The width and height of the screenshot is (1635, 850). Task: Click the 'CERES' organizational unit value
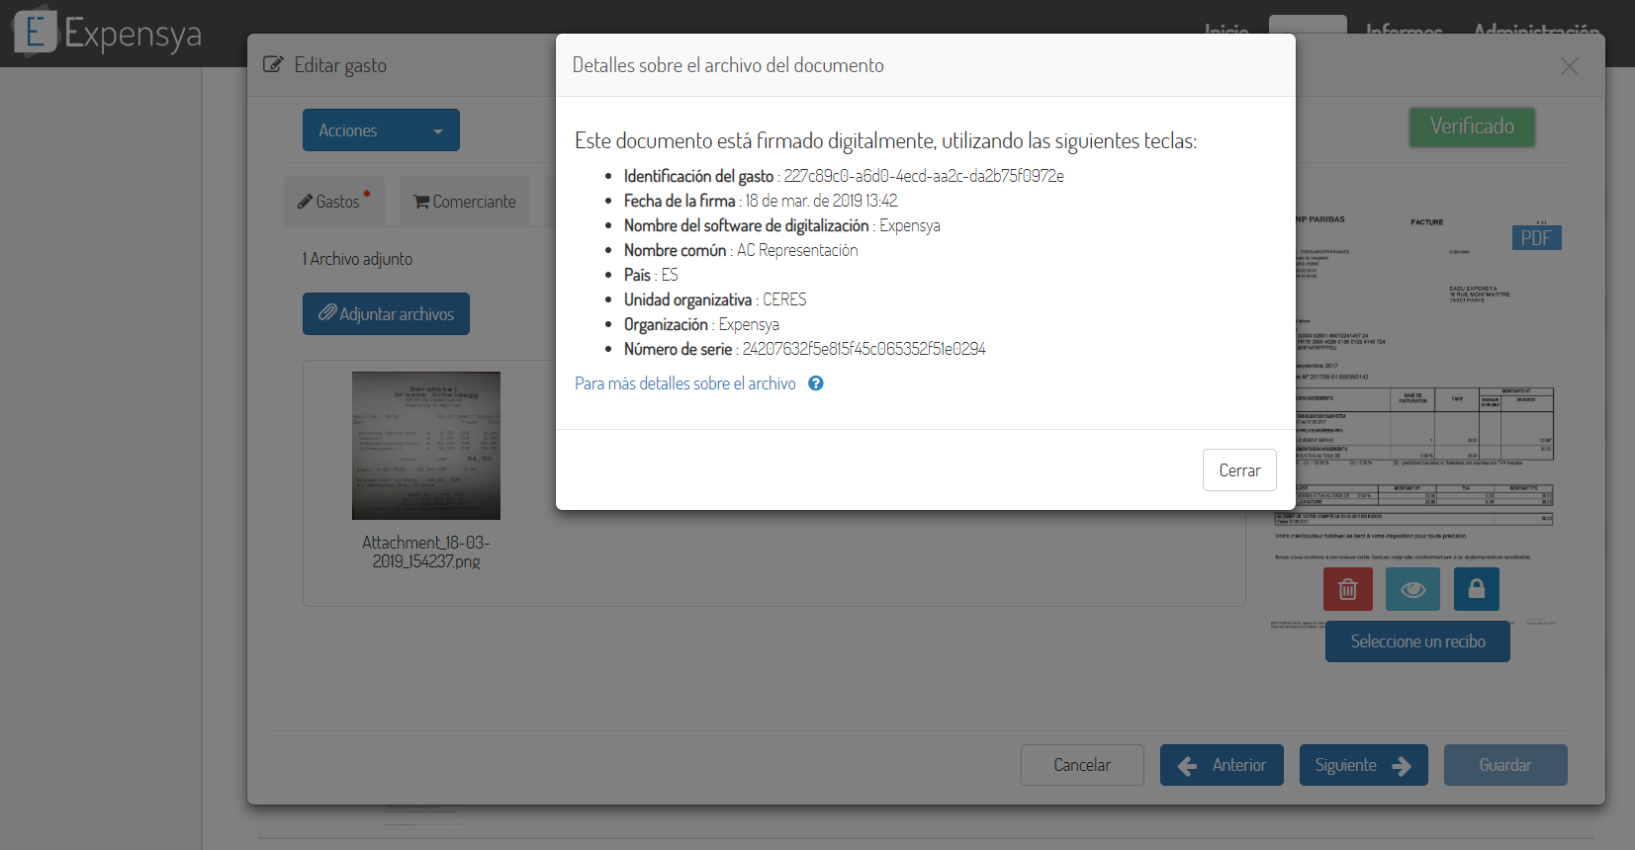(x=784, y=299)
